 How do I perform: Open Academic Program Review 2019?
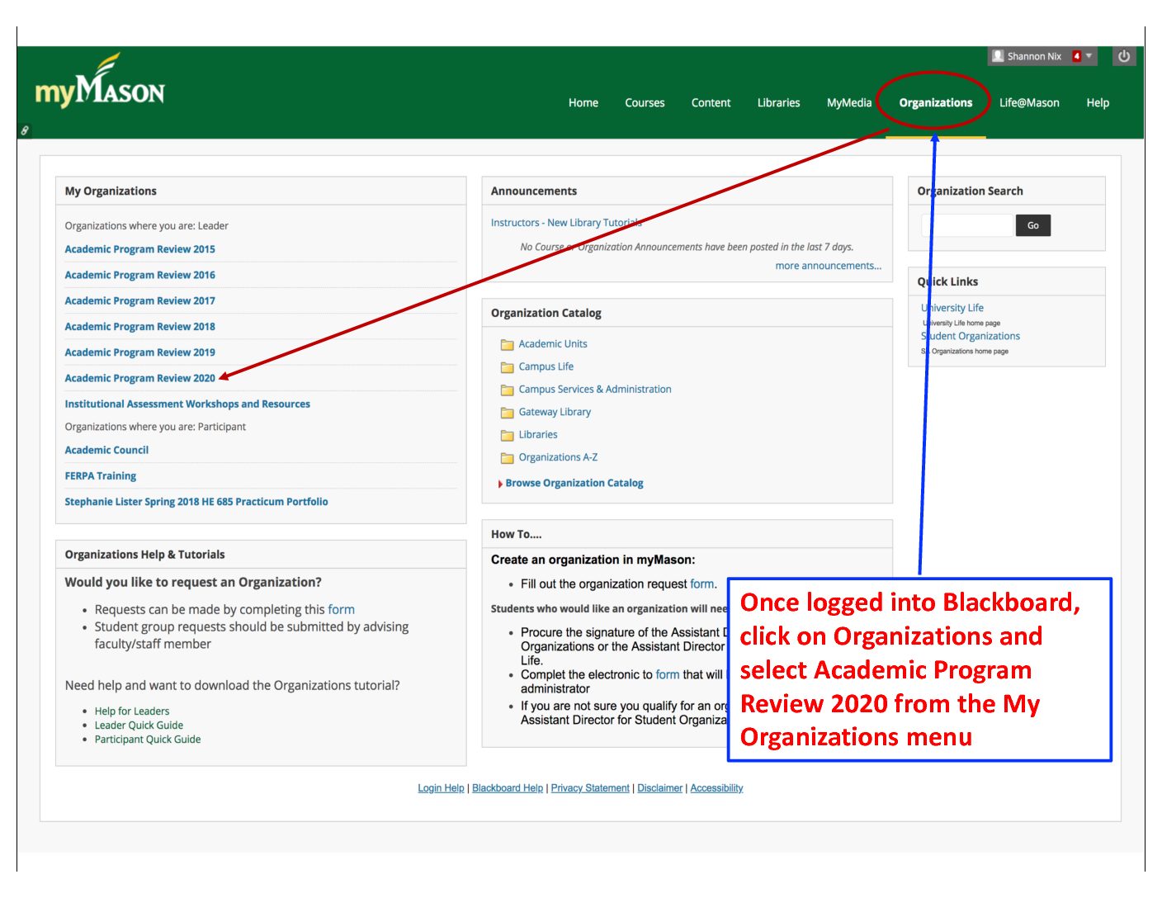tap(139, 352)
